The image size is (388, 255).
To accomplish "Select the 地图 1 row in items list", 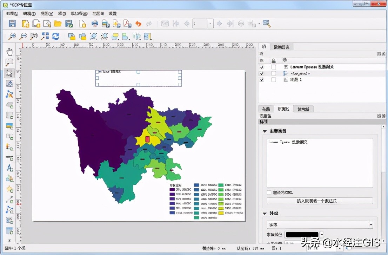I will [x=322, y=79].
